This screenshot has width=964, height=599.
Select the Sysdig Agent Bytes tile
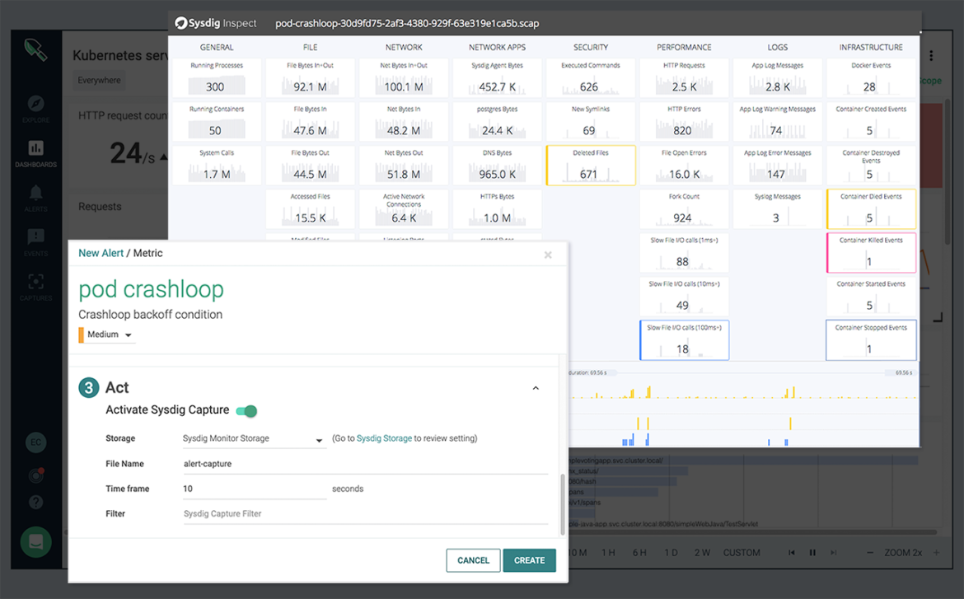click(x=497, y=78)
